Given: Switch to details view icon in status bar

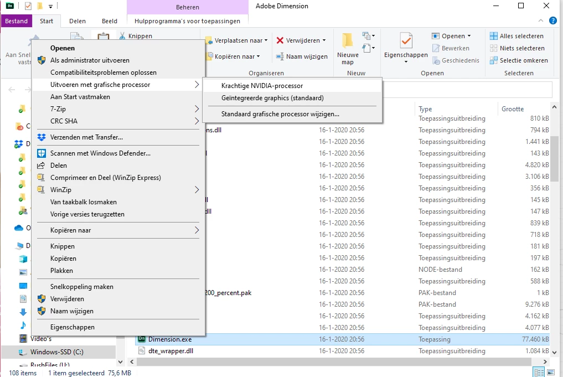Looking at the screenshot, I should [539, 373].
